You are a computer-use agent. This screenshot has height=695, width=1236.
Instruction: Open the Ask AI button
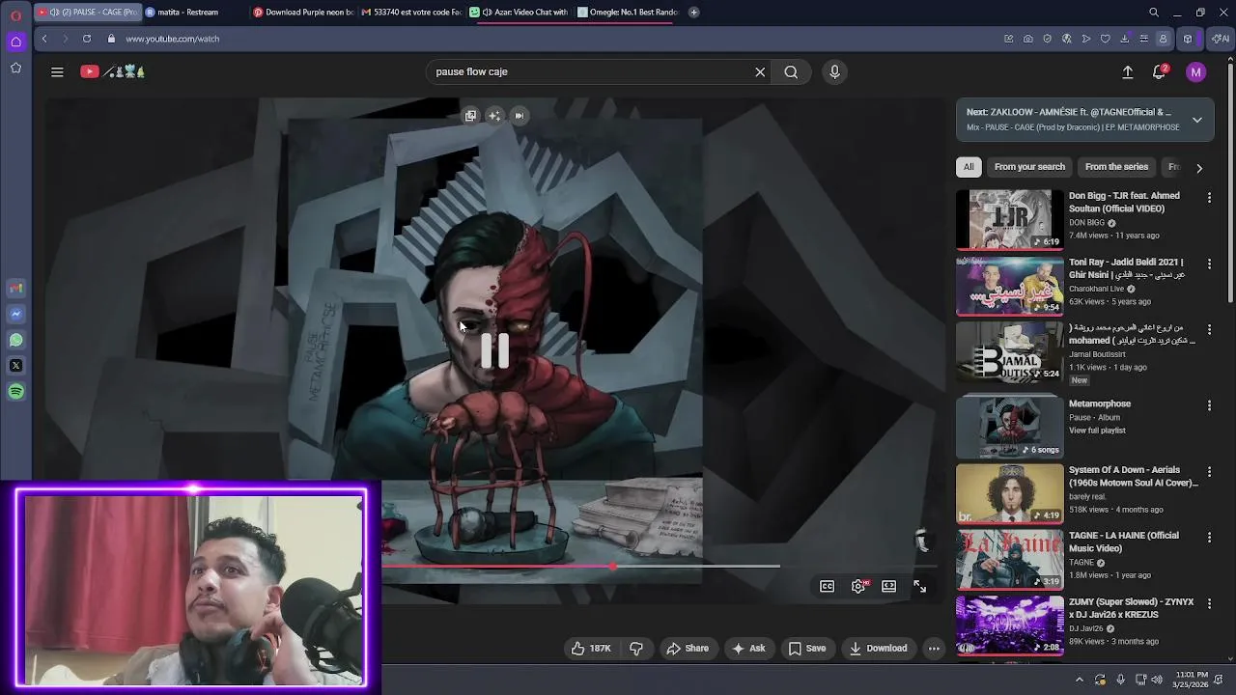point(748,649)
